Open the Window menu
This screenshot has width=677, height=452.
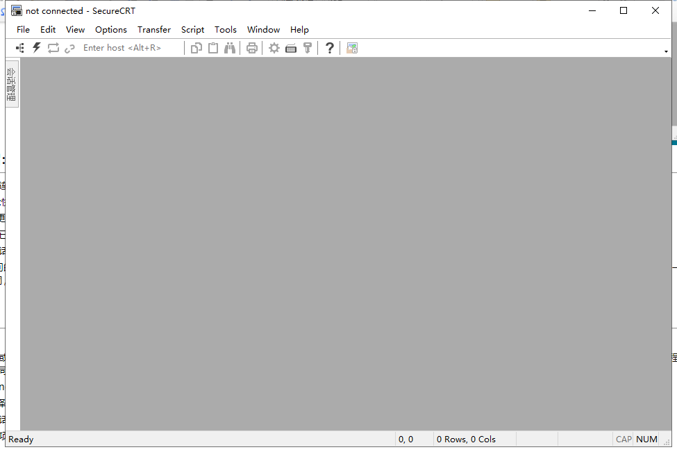[x=263, y=29]
